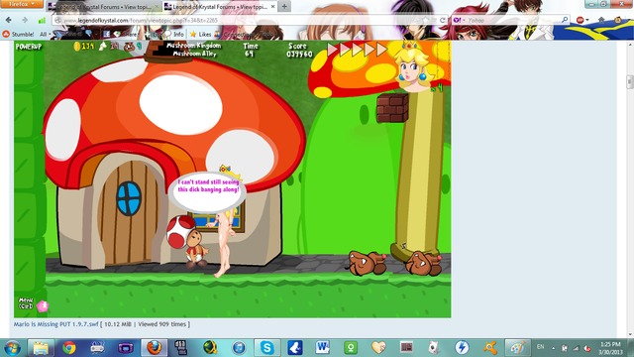Open the orange Avast taskbar icon
This screenshot has height=357, width=634.
coord(490,348)
